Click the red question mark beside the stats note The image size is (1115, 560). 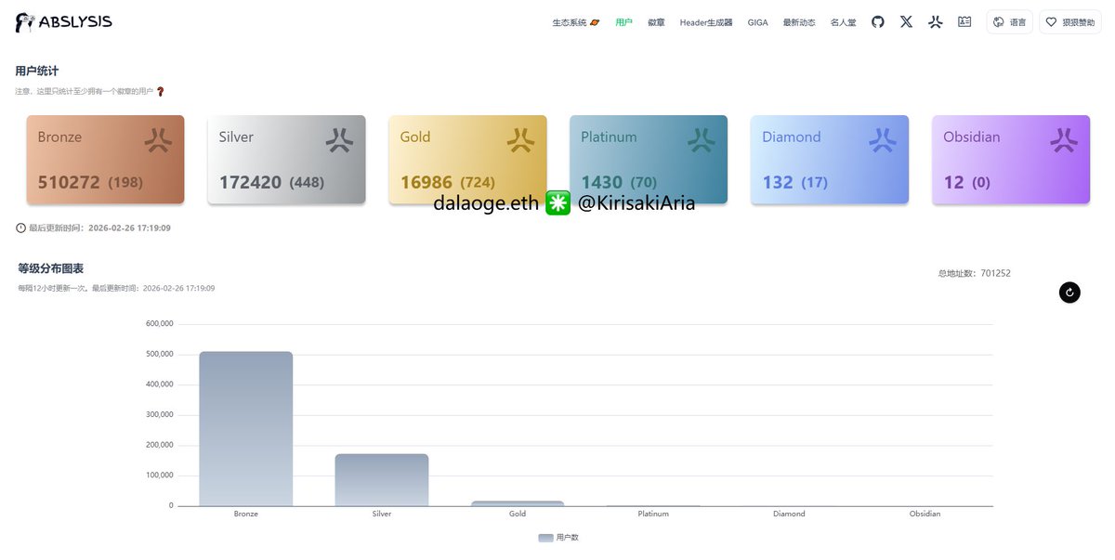pos(159,92)
